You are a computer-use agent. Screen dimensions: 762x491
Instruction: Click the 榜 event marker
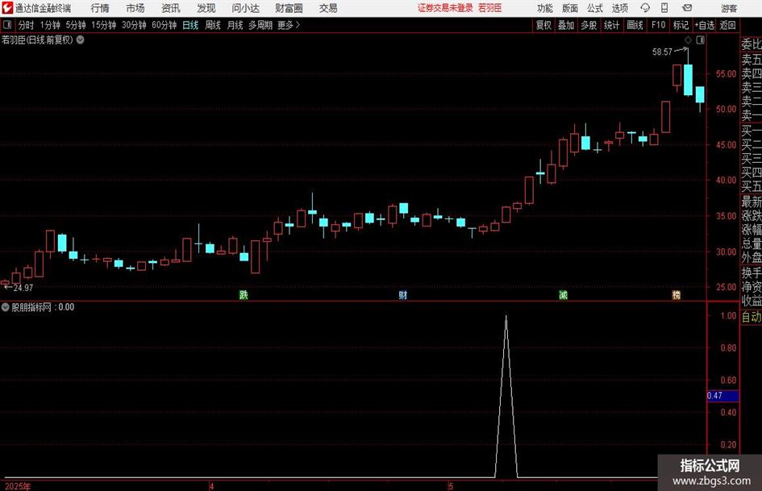coord(676,295)
